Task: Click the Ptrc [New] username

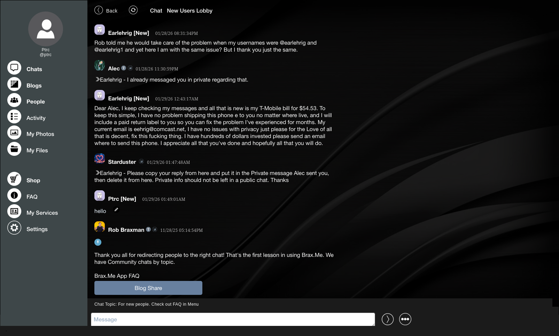Action: pyautogui.click(x=122, y=199)
